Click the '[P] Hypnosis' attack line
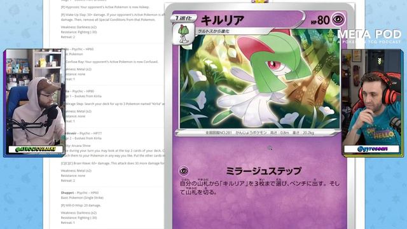This screenshot has width=407, height=229. pyautogui.click(x=105, y=7)
